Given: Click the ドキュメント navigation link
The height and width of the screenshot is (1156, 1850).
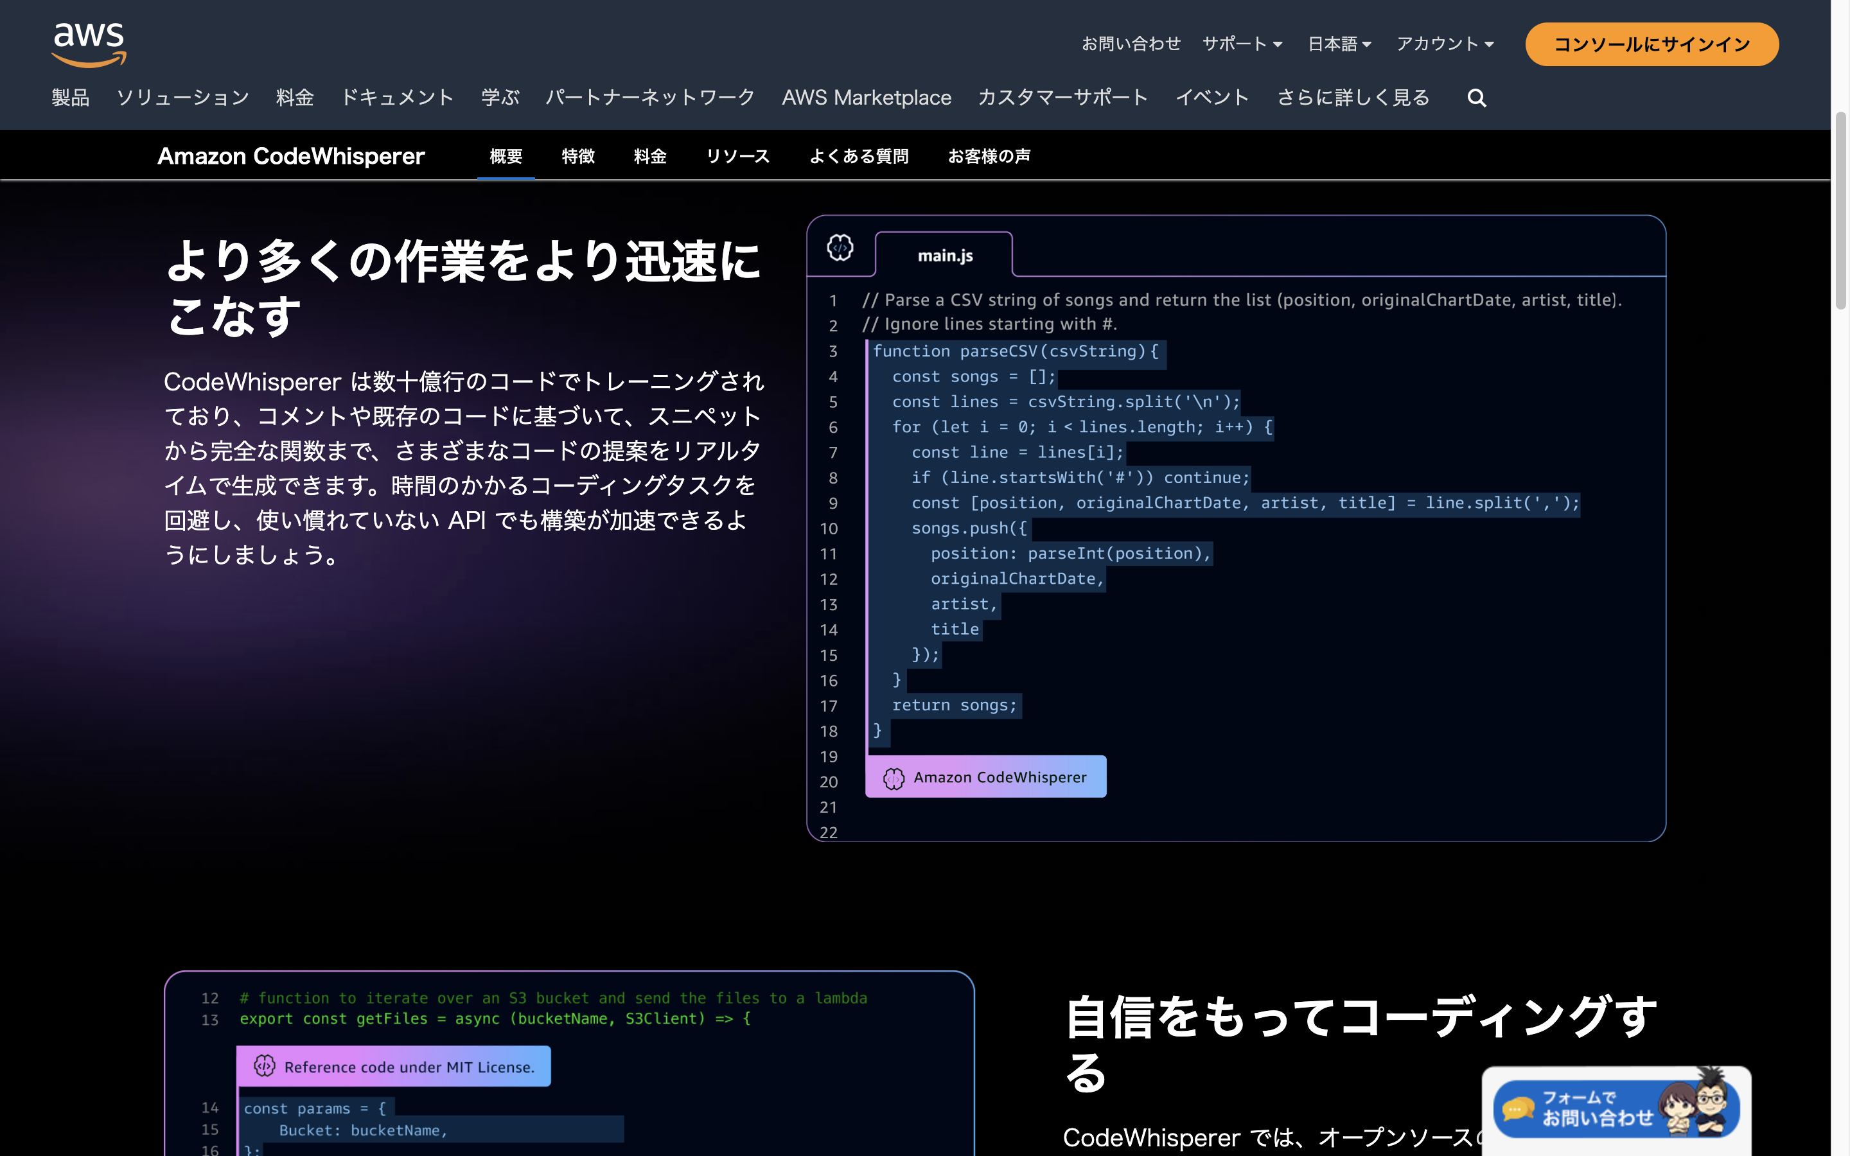Looking at the screenshot, I should [398, 97].
